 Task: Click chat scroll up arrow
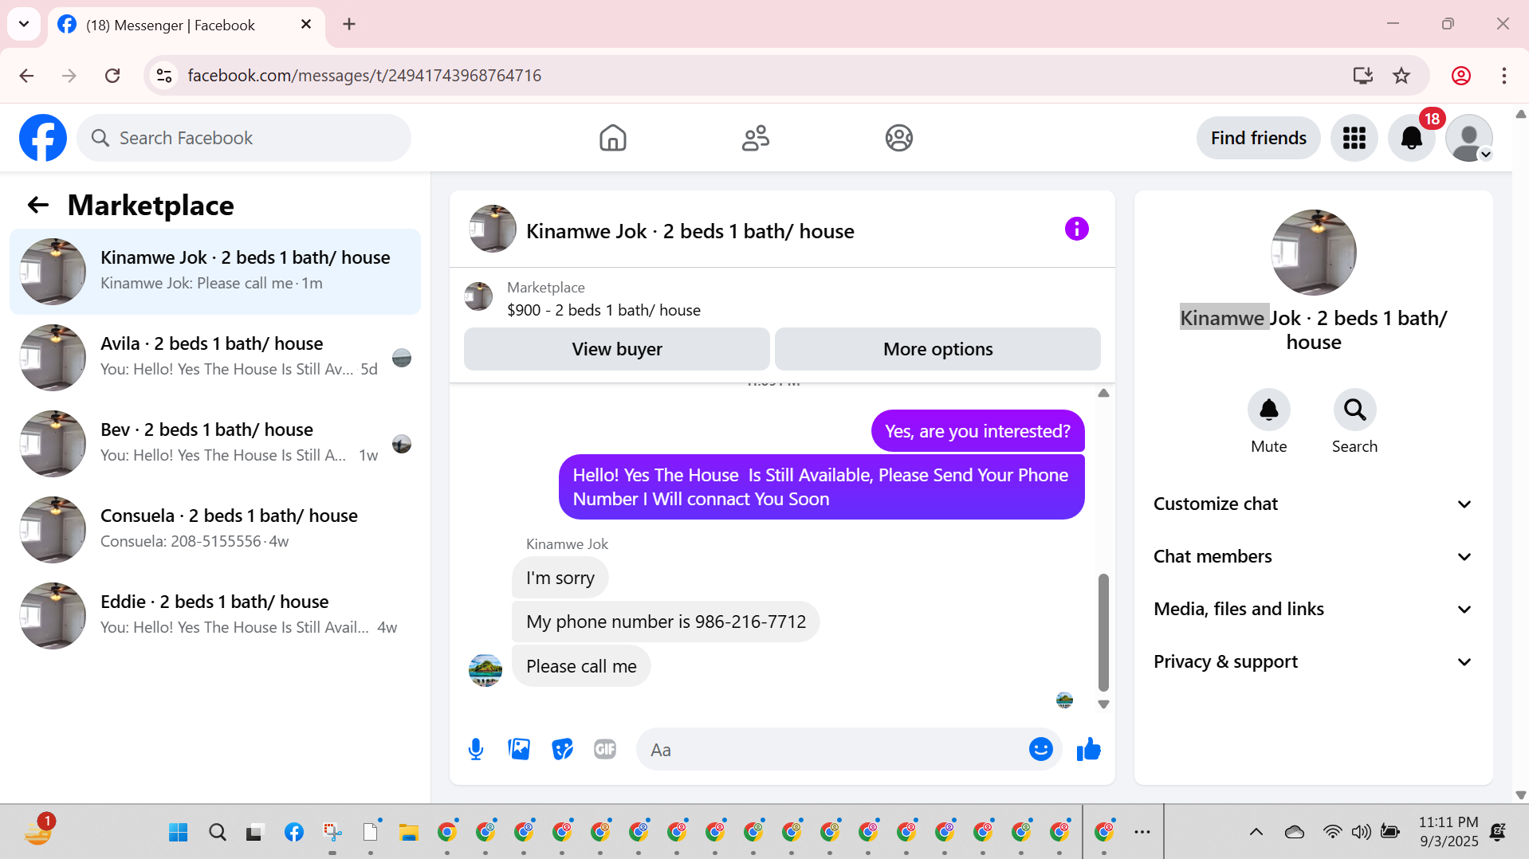tap(1103, 393)
